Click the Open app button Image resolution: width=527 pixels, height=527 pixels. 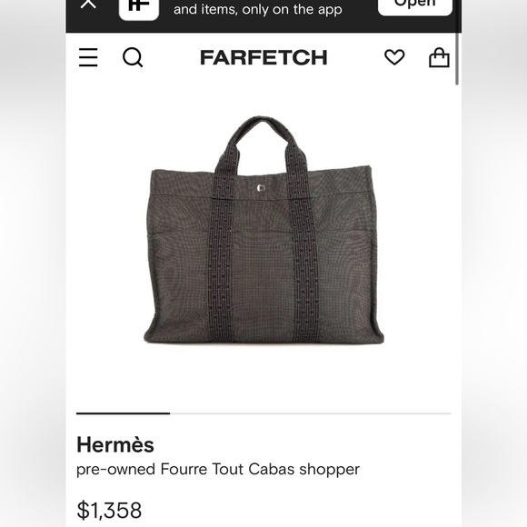tap(414, 6)
